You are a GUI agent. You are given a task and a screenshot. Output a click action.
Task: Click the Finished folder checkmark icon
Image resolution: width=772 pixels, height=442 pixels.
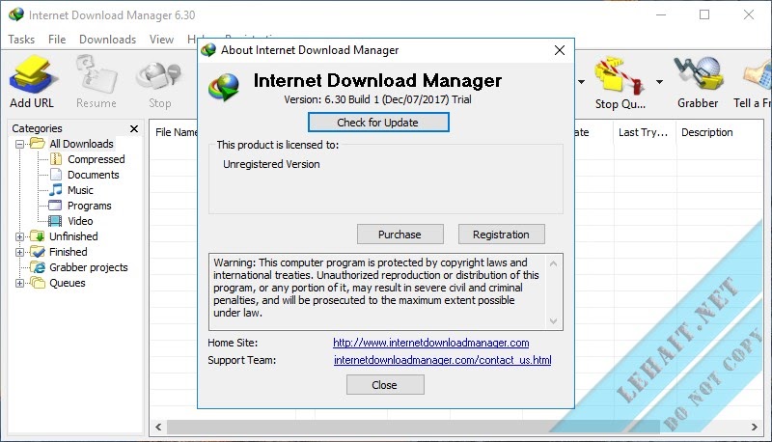[x=38, y=252]
